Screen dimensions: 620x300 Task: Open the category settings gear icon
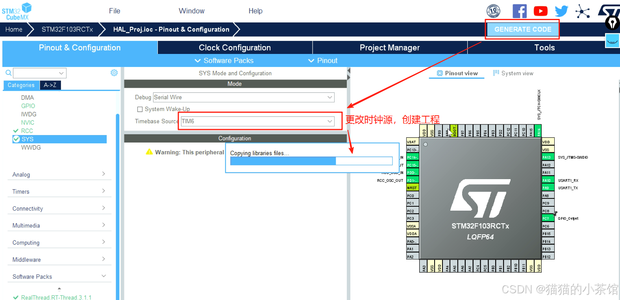point(114,73)
